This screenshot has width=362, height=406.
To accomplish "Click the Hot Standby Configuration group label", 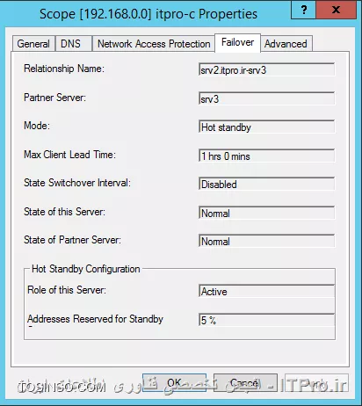I will pos(86,269).
